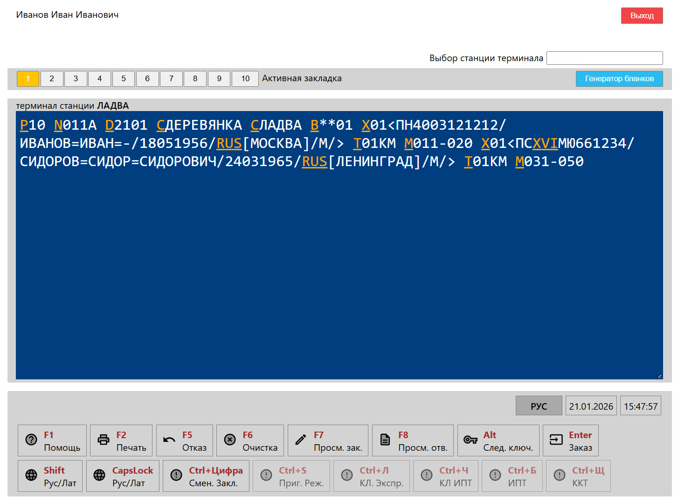Screen dimensions: 678x503
Task: Click the F1 Помощь help icon
Action: [31, 440]
